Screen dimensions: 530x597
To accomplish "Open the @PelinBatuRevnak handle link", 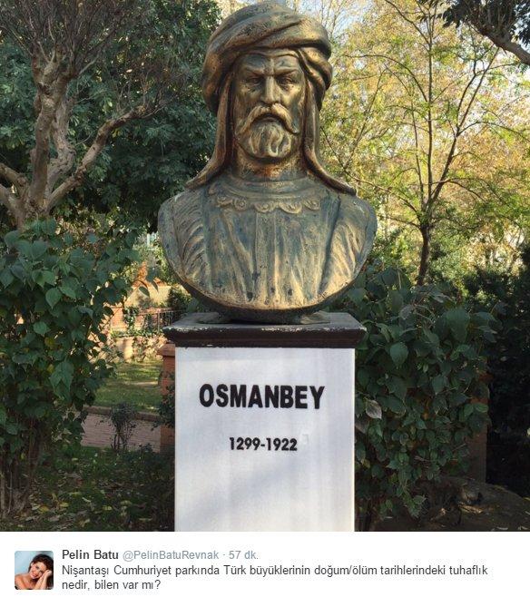I will click(171, 555).
